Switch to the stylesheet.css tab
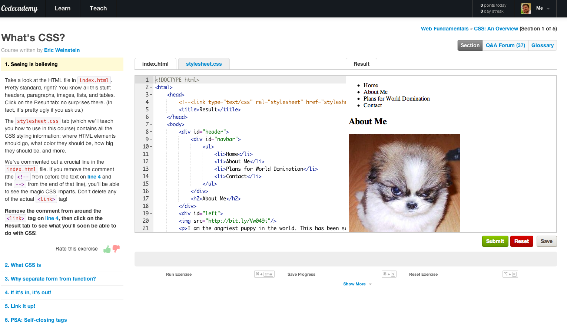Screen dimensions: 567x334 coord(204,64)
